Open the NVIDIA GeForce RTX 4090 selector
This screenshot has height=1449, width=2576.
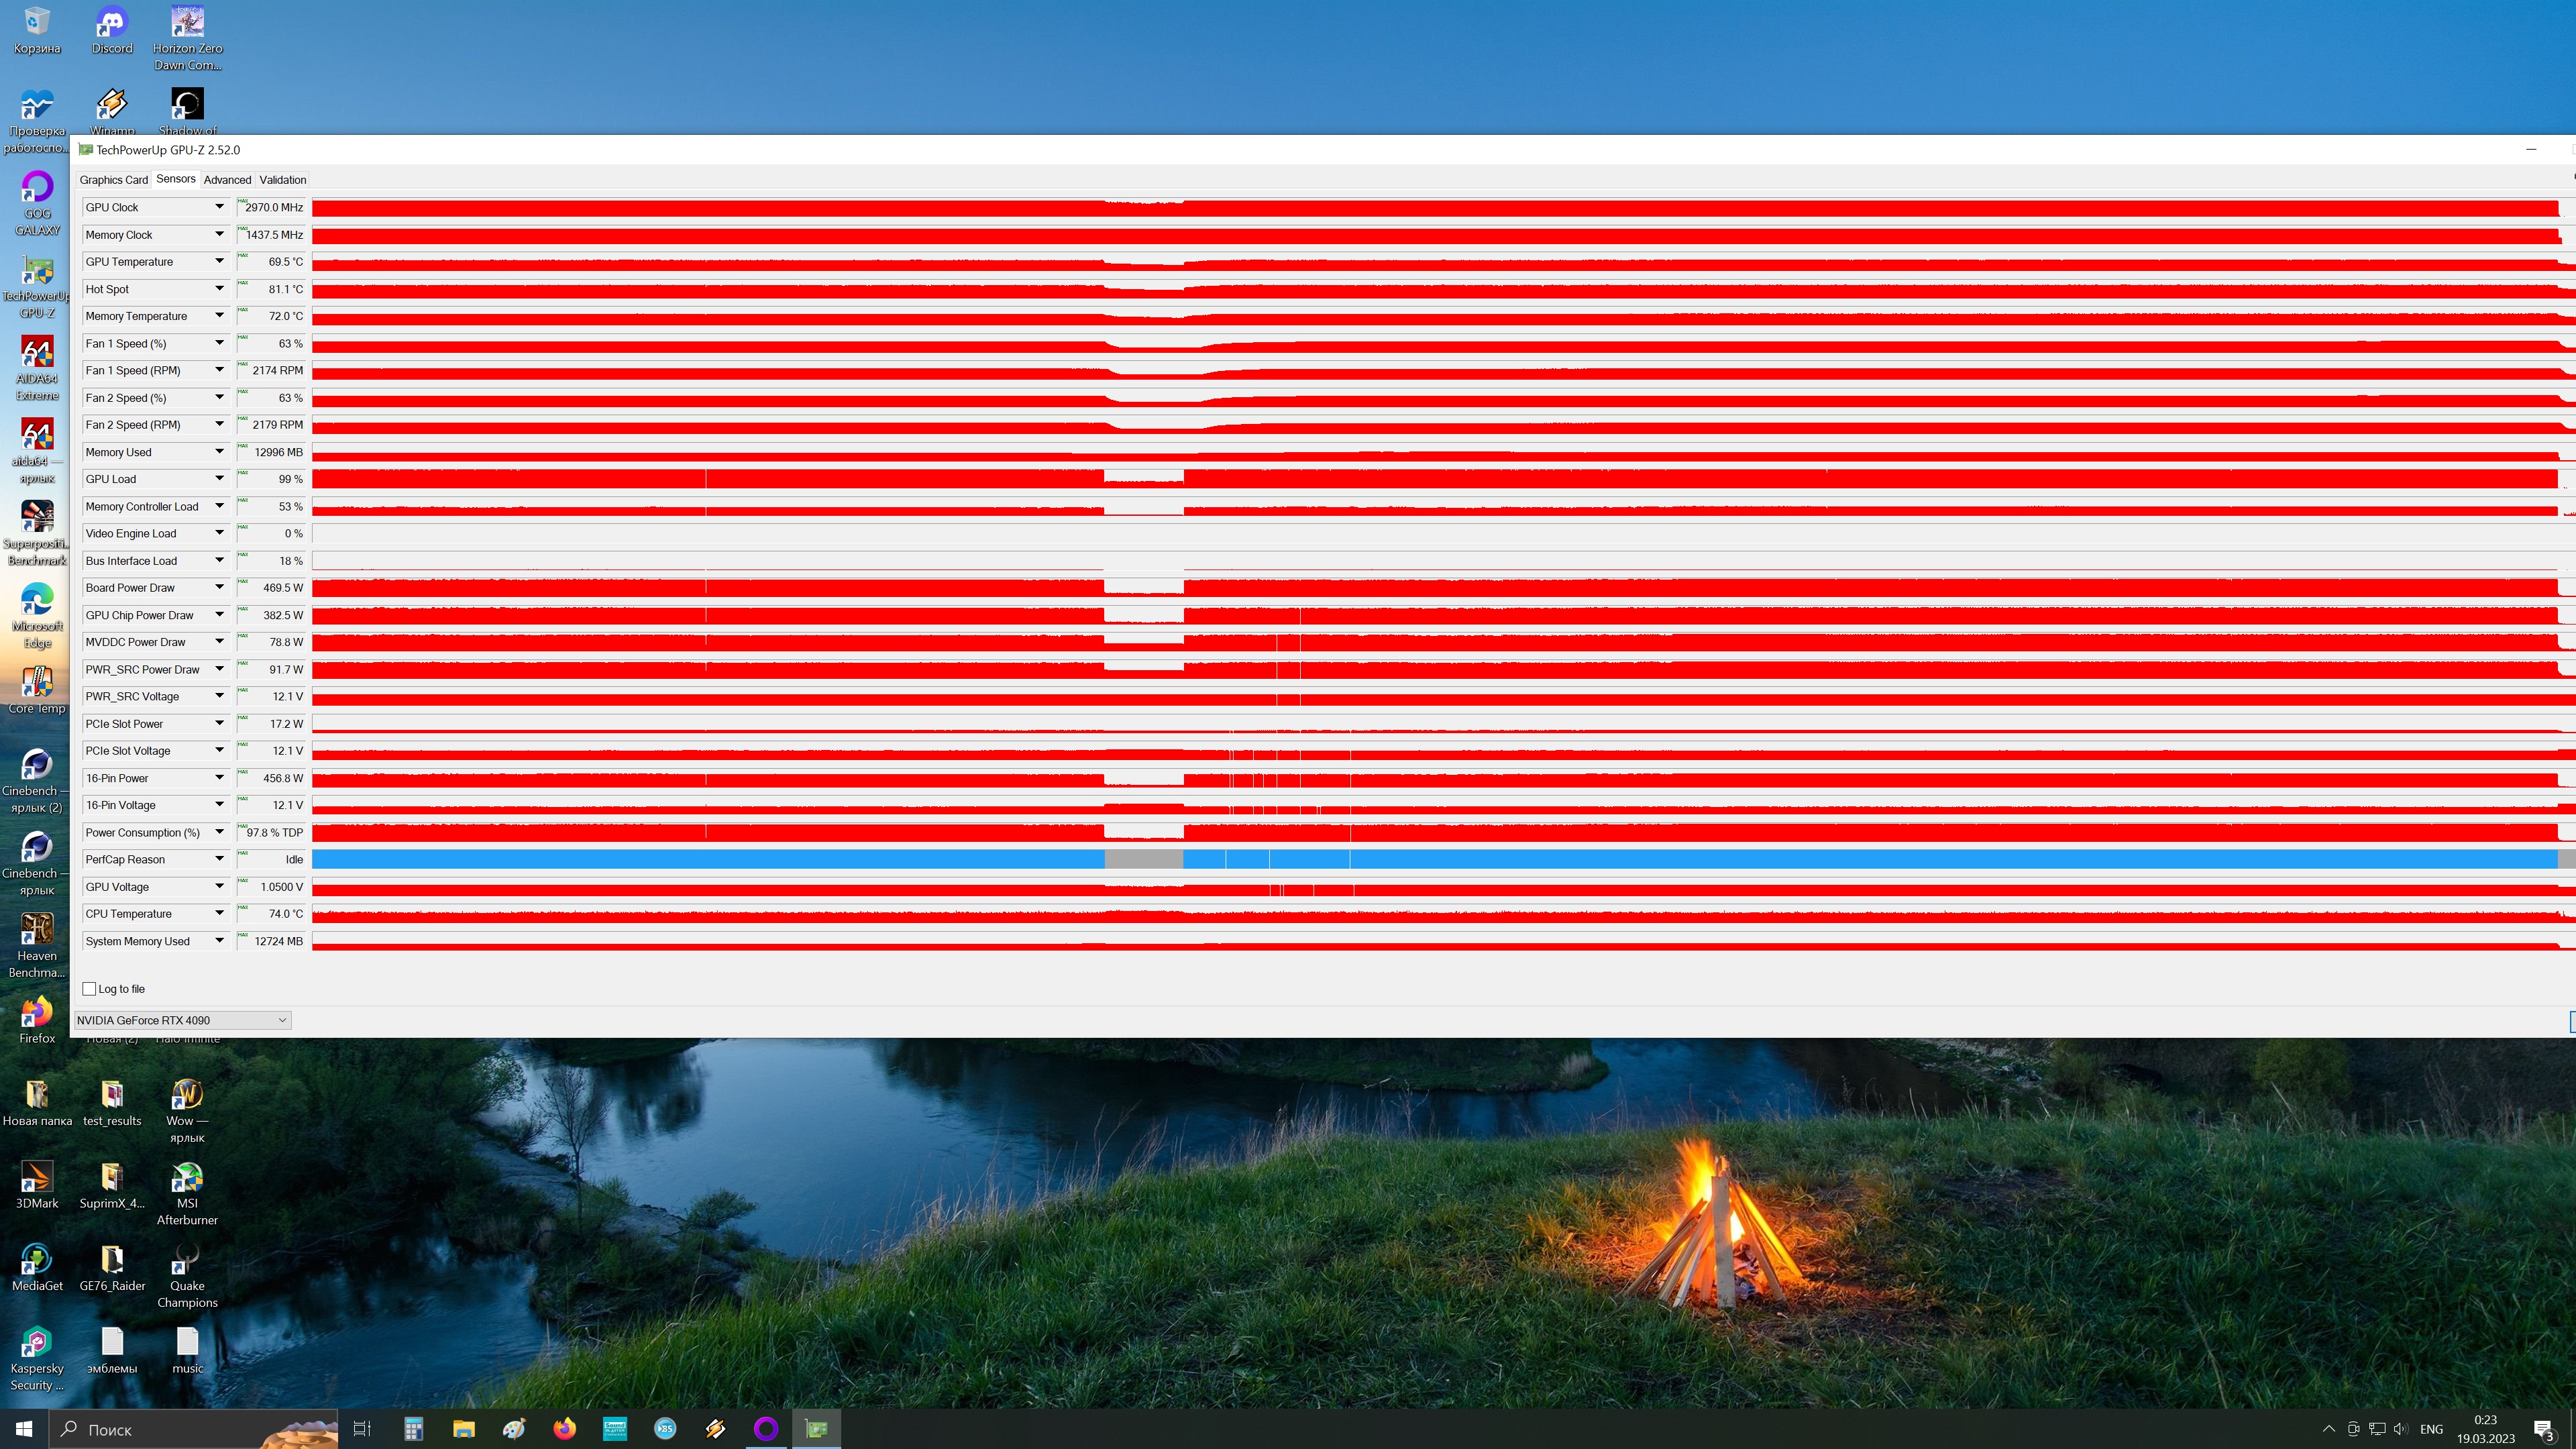click(x=183, y=1020)
